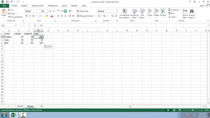This screenshot has height=118, width=210.
Task: Decrease the cell indent
Action: click(x=70, y=16)
